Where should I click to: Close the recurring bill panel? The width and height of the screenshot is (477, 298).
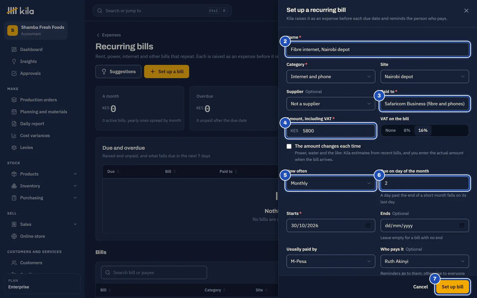click(x=466, y=11)
